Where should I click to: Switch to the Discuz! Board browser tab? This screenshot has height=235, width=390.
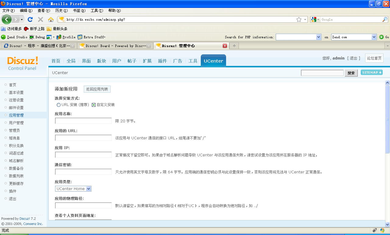pyautogui.click(x=115, y=46)
